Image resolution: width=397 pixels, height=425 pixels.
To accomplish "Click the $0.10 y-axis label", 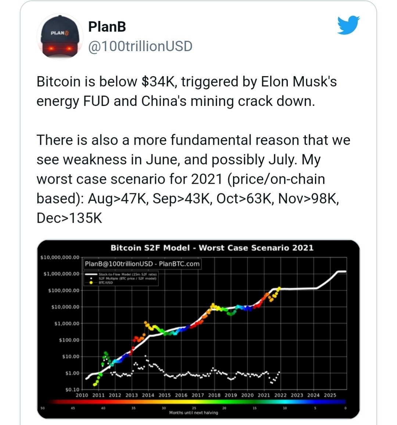I will click(x=72, y=389).
